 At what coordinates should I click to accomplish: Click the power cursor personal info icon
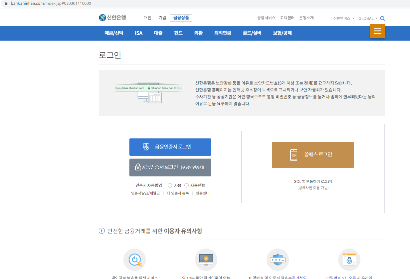[x=135, y=260]
